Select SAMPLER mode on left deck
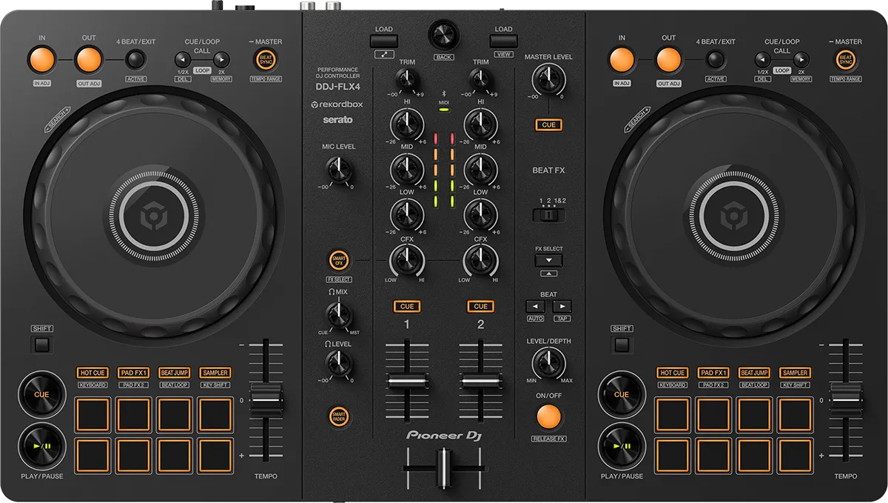 coord(215,373)
